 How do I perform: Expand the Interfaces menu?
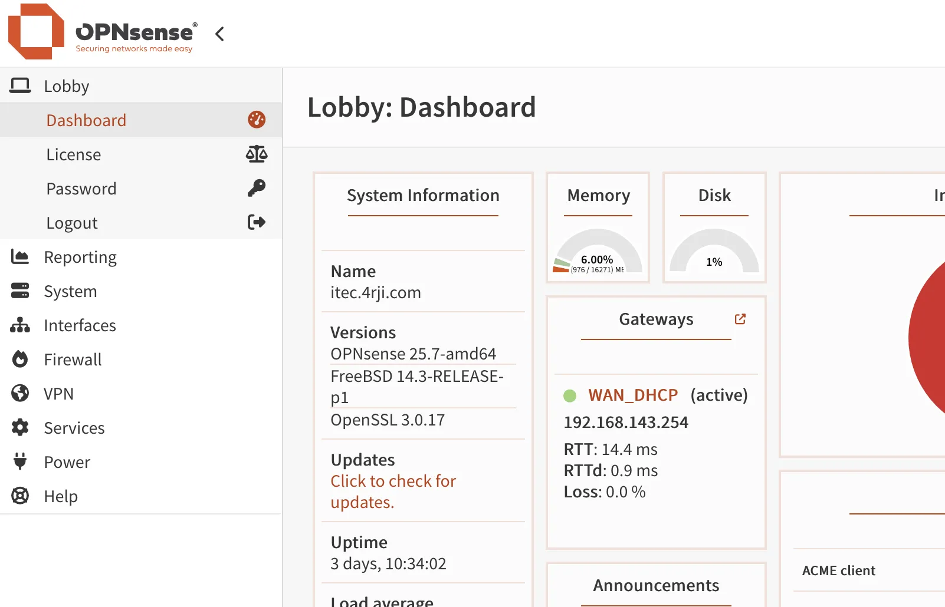(x=80, y=325)
